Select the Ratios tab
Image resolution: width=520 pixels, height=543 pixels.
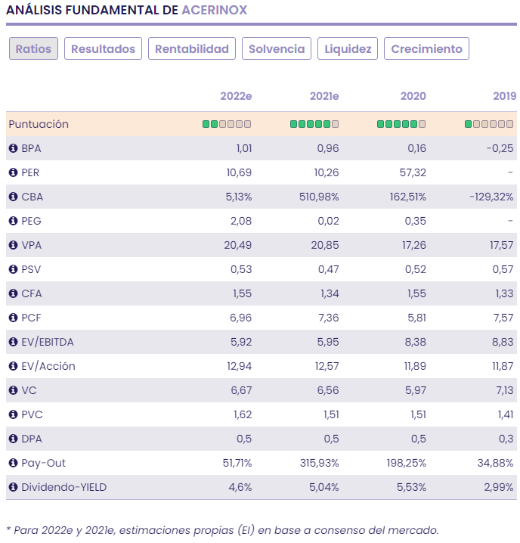pos(33,48)
